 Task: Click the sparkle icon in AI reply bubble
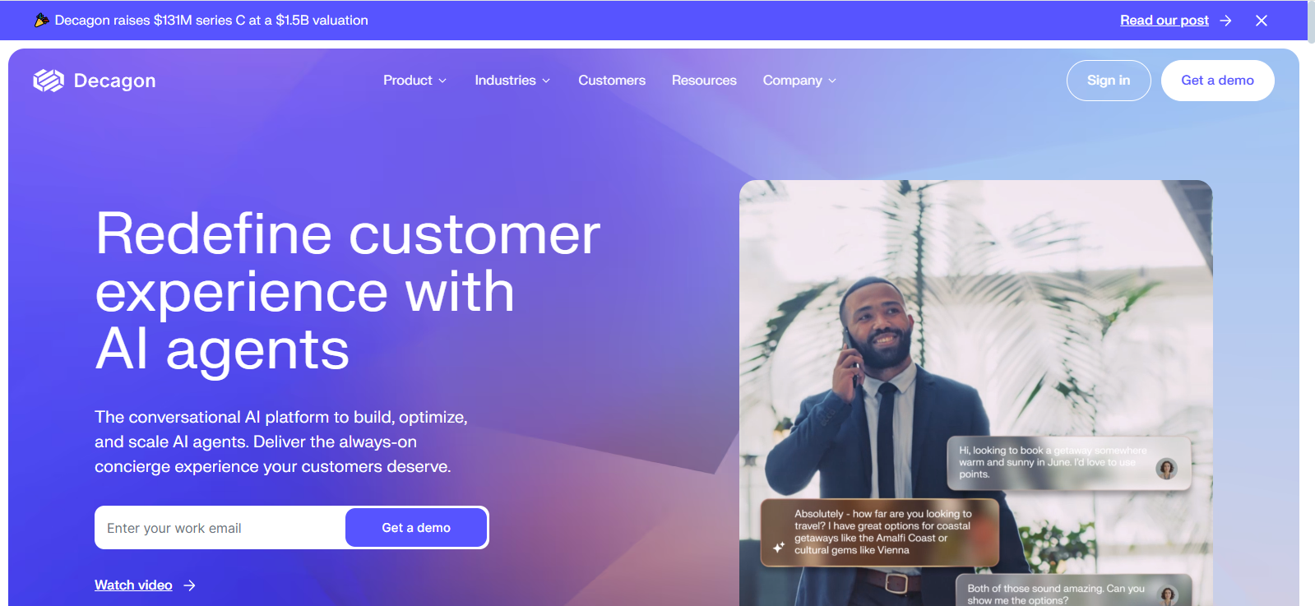click(x=779, y=547)
